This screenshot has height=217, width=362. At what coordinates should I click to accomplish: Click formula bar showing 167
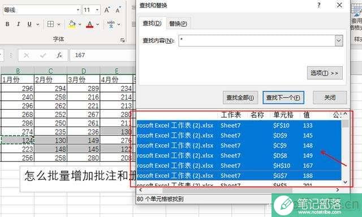[103, 55]
